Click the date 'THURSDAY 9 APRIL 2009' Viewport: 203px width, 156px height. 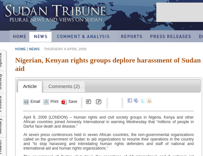point(65,49)
